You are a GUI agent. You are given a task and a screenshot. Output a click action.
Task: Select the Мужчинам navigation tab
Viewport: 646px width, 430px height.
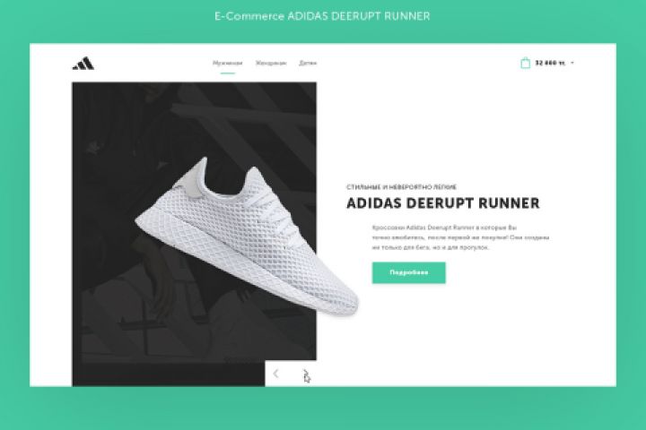227,63
